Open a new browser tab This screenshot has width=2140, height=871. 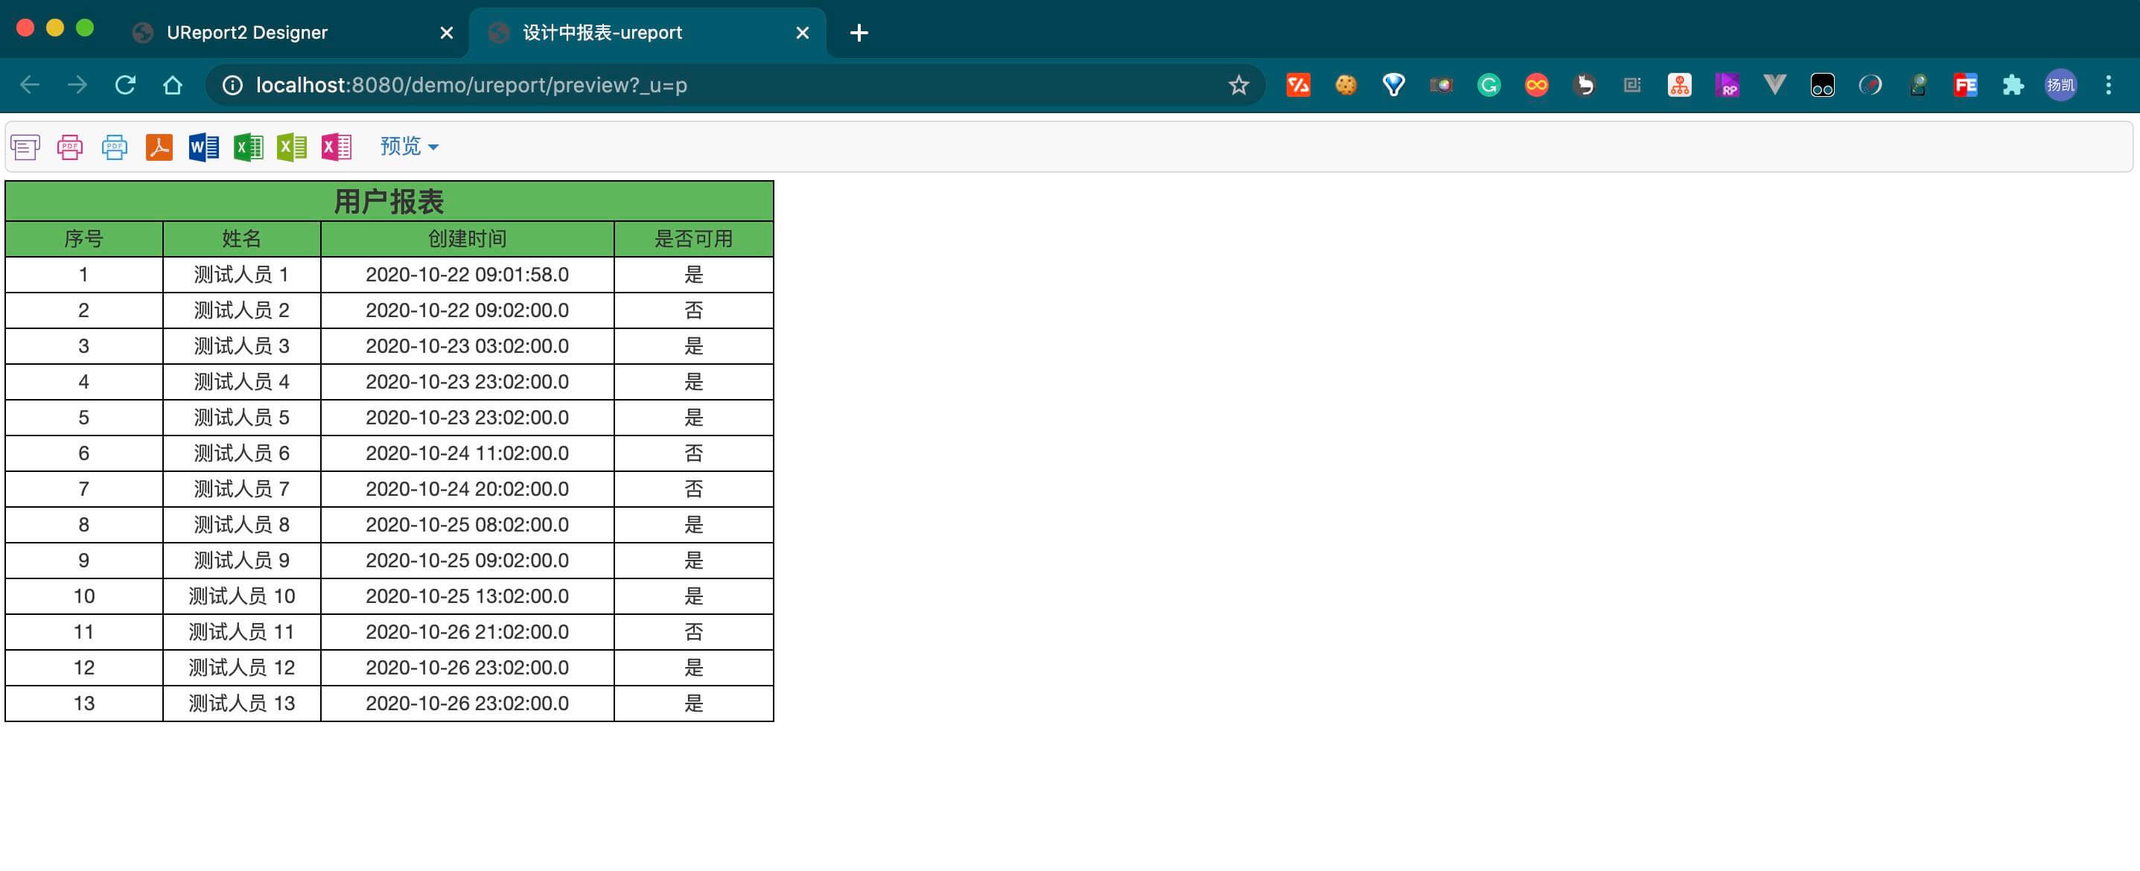tap(859, 32)
